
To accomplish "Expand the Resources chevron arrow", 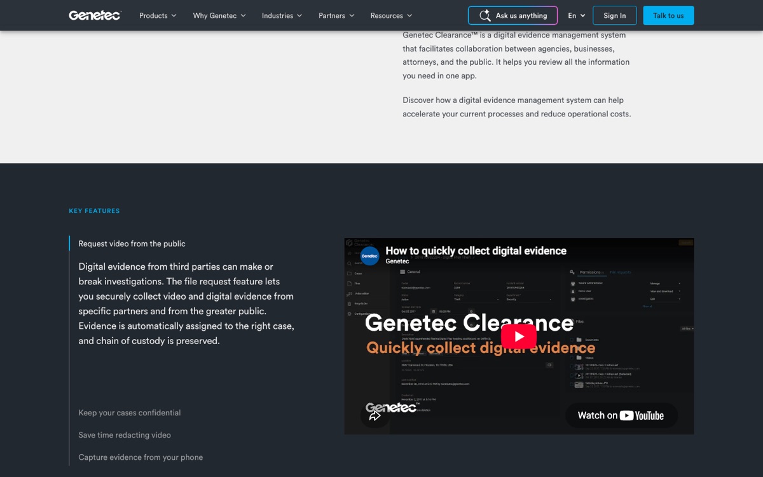I will click(x=409, y=16).
